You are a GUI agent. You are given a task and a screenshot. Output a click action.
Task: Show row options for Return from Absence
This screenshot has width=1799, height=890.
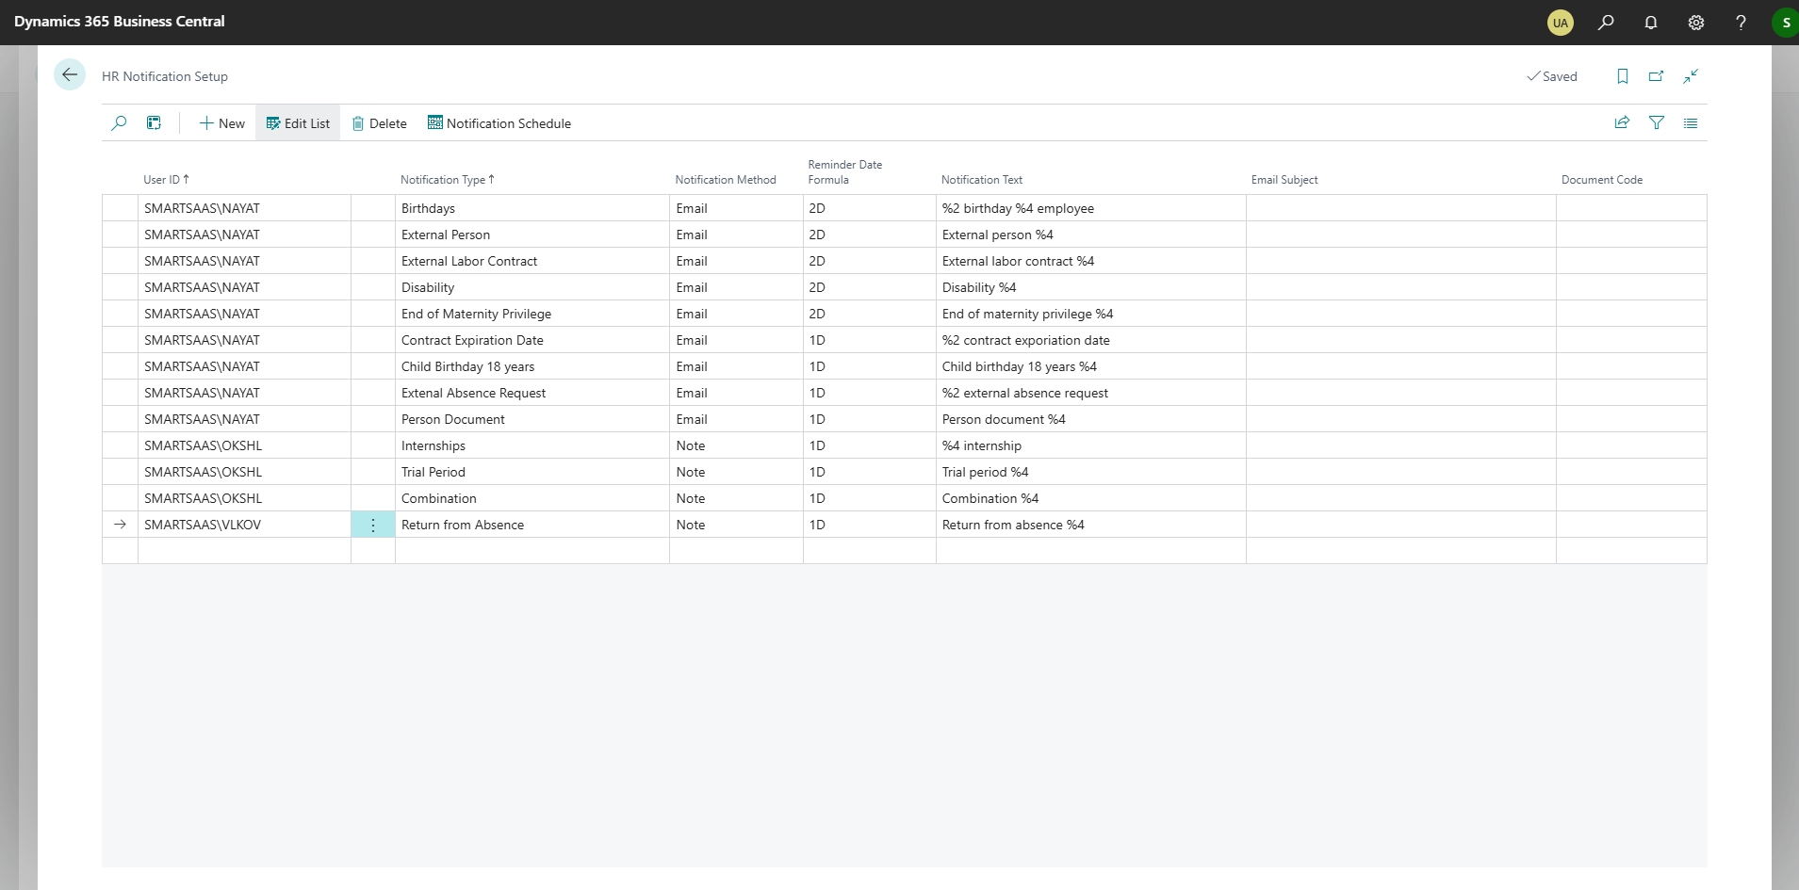(x=373, y=526)
